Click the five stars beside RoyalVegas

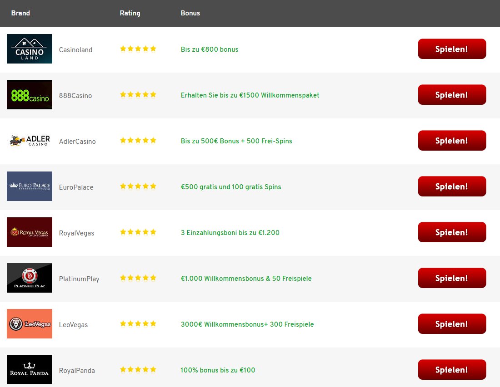(138, 232)
